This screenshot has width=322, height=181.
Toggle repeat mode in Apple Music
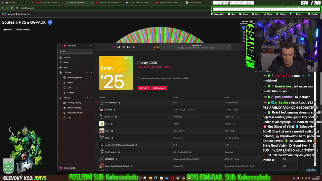[134, 47]
